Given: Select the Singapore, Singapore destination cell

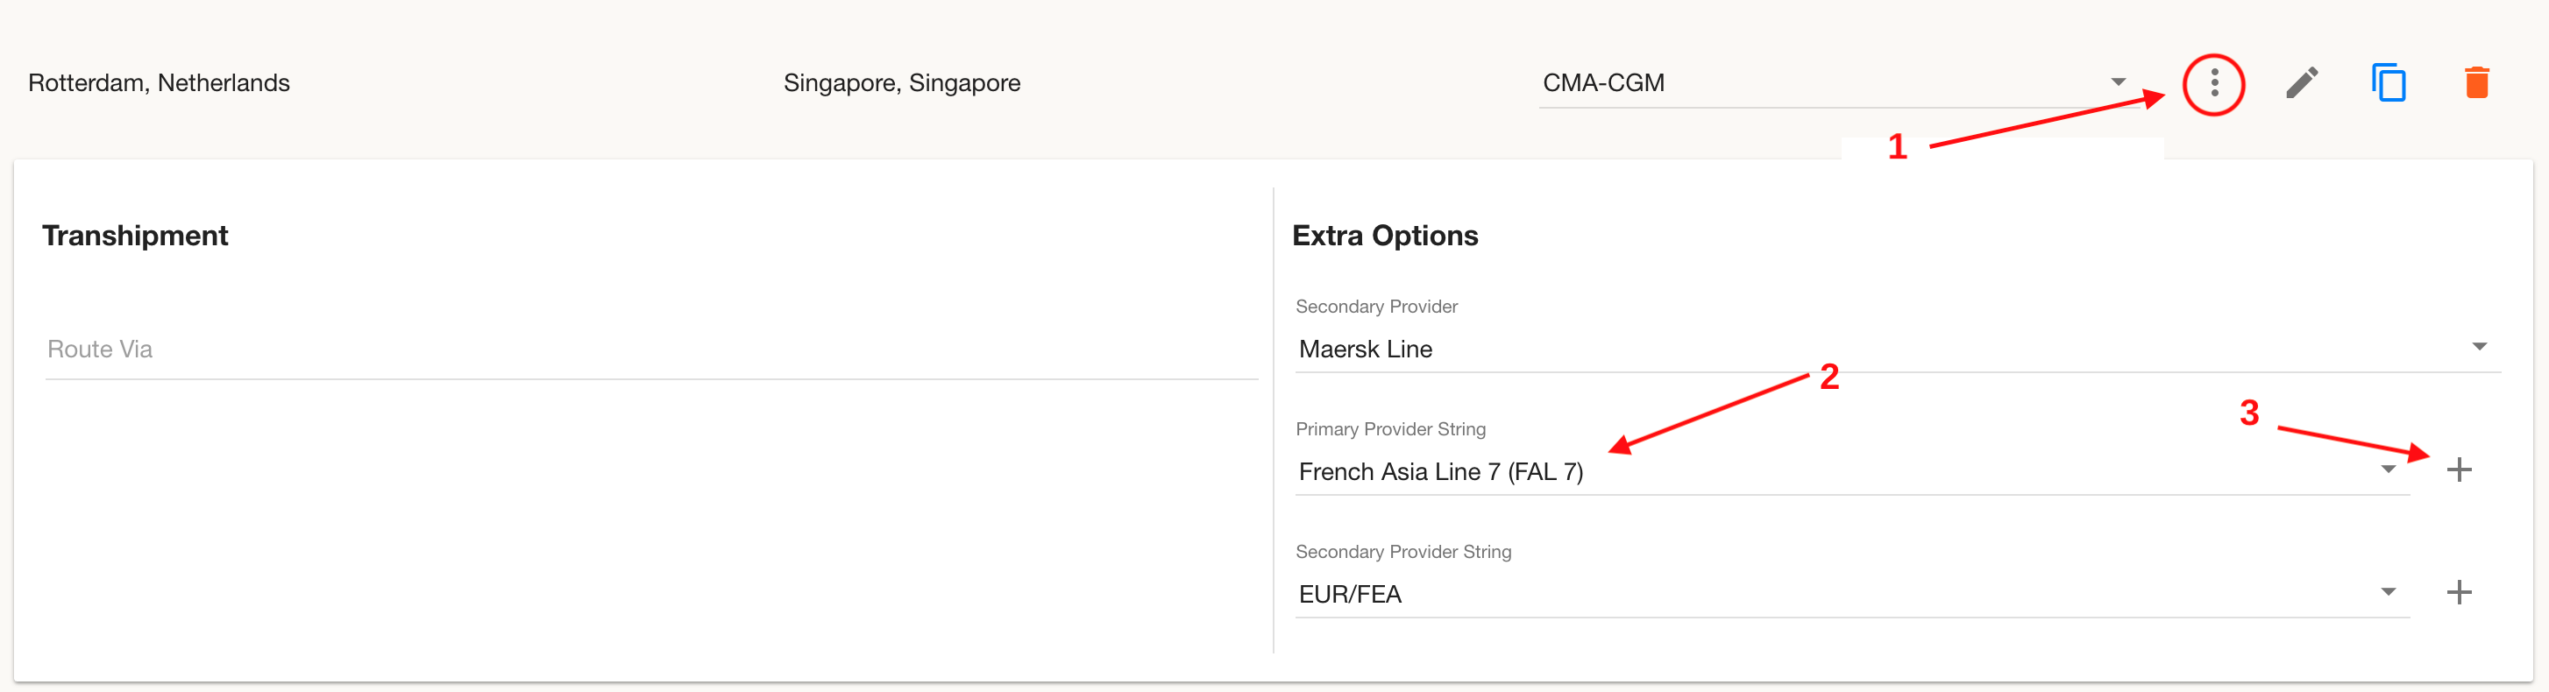Looking at the screenshot, I should point(901,83).
